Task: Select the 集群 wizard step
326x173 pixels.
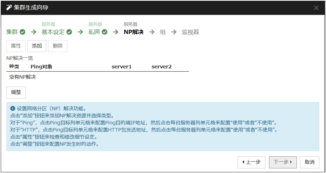Action: point(12,32)
